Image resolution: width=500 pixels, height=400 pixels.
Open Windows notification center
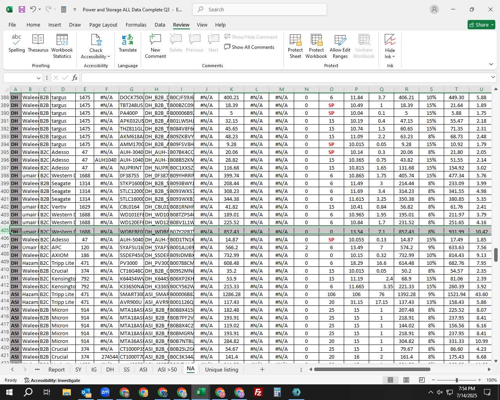click(x=487, y=392)
